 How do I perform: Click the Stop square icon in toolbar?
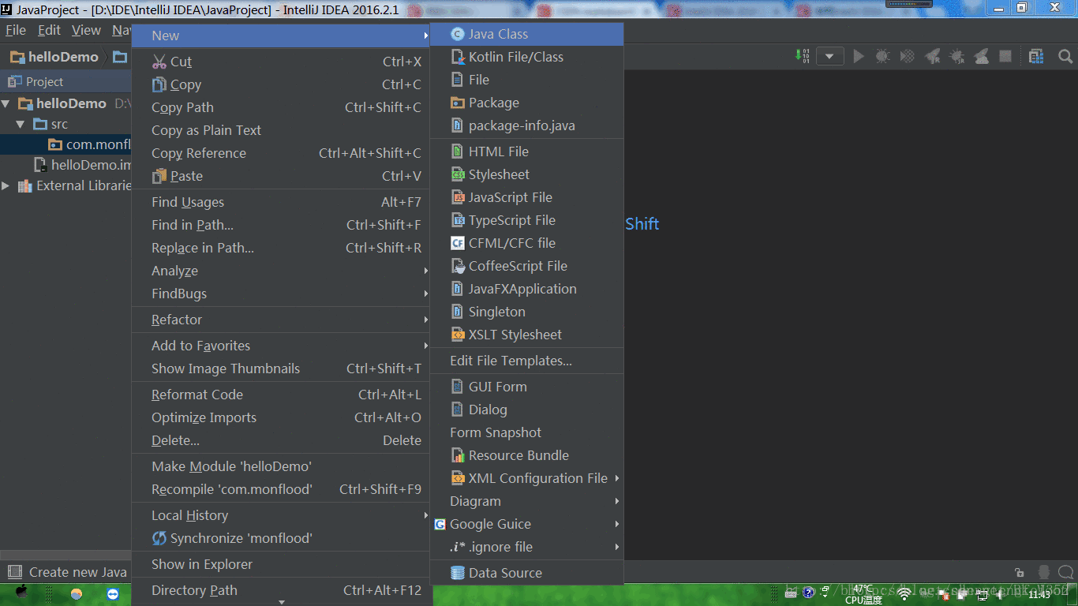(x=1005, y=56)
